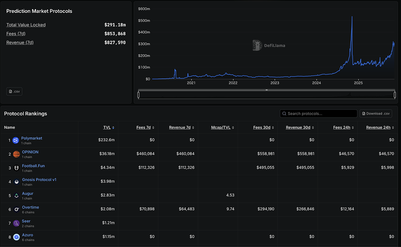This screenshot has width=401, height=247.
Task: Click the Augur triangle logo icon
Action: tap(16, 196)
